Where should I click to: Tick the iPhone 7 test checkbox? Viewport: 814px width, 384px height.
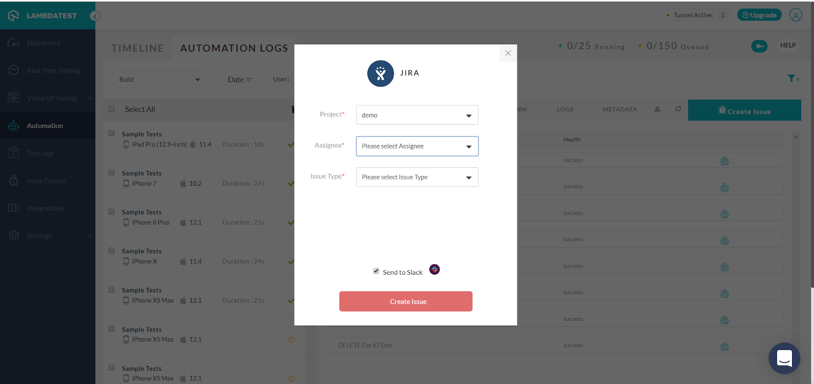112,172
